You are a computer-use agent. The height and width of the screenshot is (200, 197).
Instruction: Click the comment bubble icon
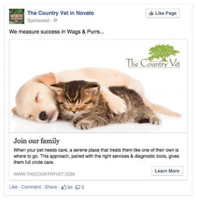click(x=78, y=187)
